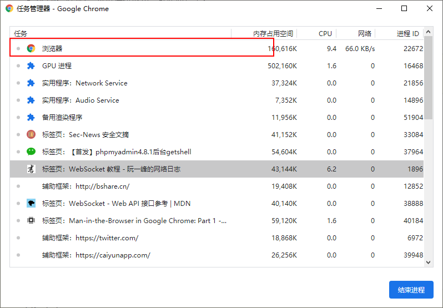Select the phpmyadmin4.8.1后台getshell tab row
Viewport: 443px width, 308px height.
217,152
